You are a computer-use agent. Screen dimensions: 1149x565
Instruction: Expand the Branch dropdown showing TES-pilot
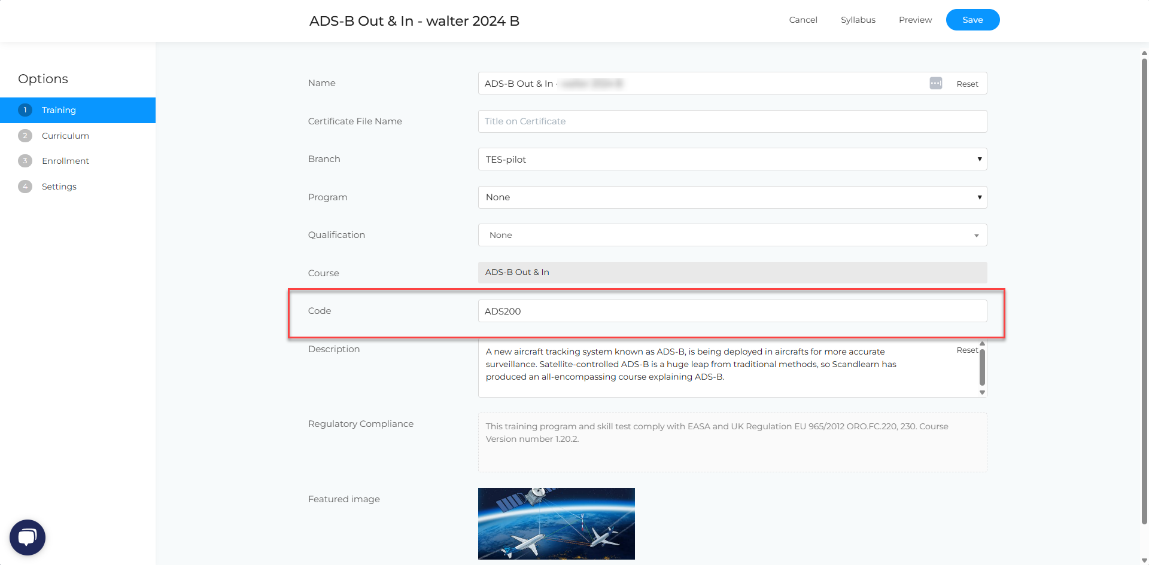tap(732, 159)
